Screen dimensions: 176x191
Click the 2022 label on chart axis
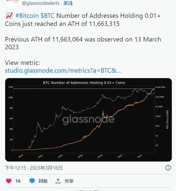click(x=140, y=156)
